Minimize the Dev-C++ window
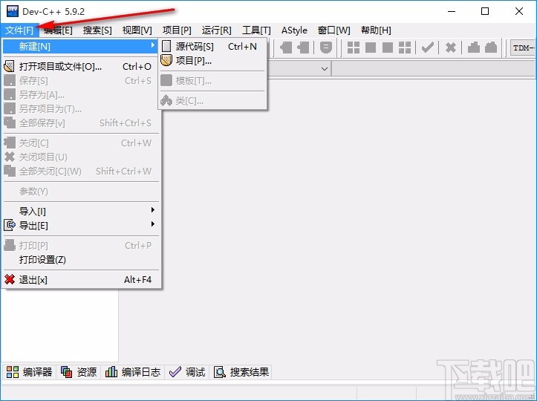This screenshot has width=537, height=401. point(452,11)
